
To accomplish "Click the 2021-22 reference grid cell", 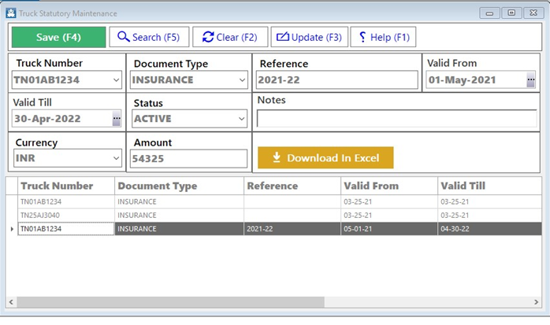I will [292, 229].
